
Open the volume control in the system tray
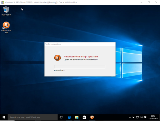(141, 117)
